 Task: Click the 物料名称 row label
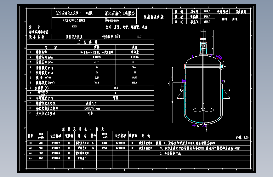click(42, 52)
